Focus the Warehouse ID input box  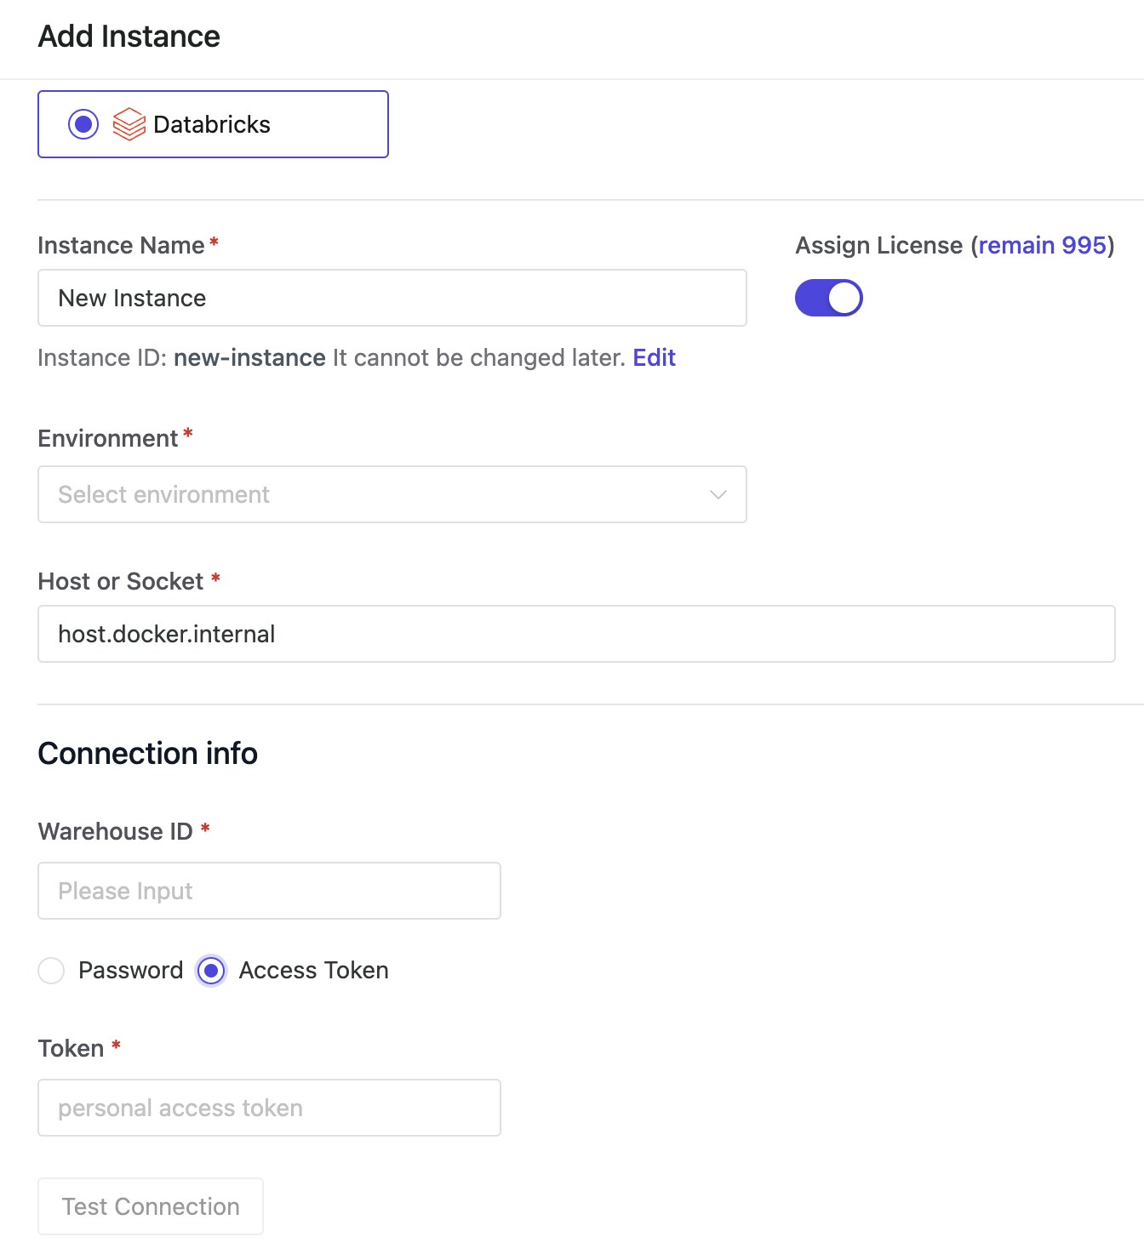269,891
